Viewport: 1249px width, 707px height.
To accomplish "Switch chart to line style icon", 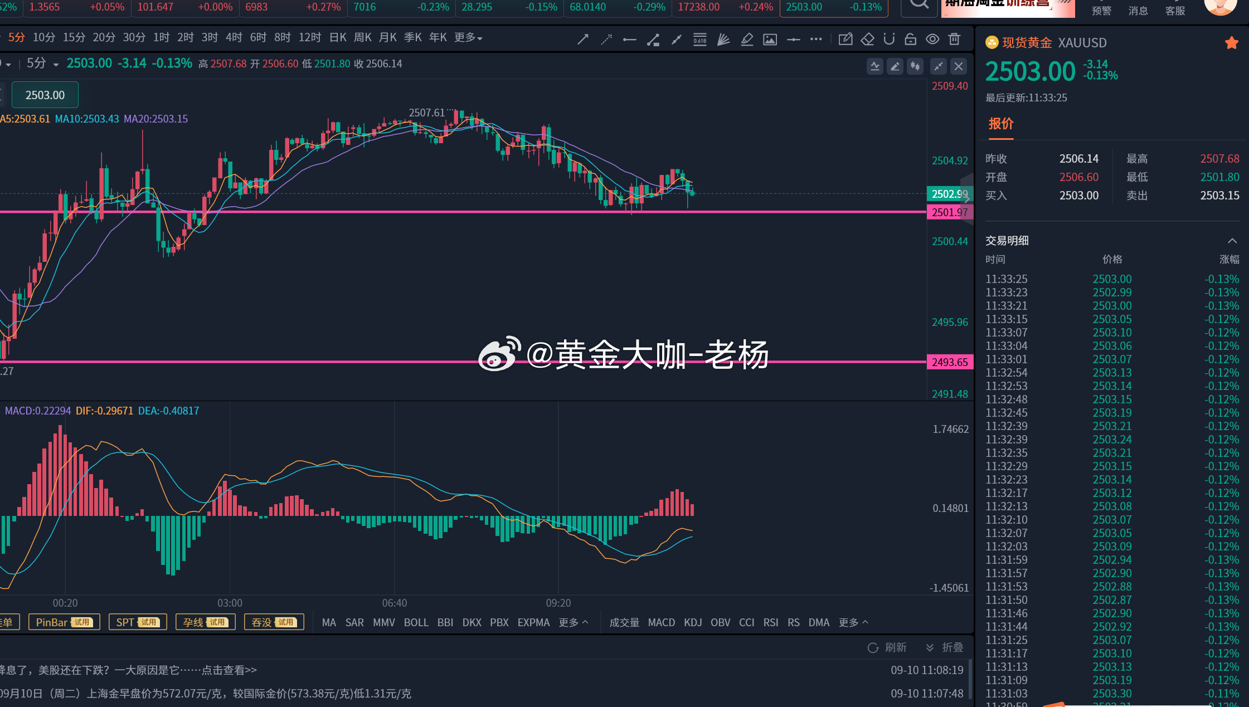I will [x=875, y=66].
